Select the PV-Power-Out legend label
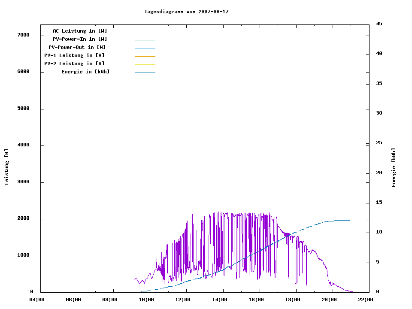 [77, 47]
